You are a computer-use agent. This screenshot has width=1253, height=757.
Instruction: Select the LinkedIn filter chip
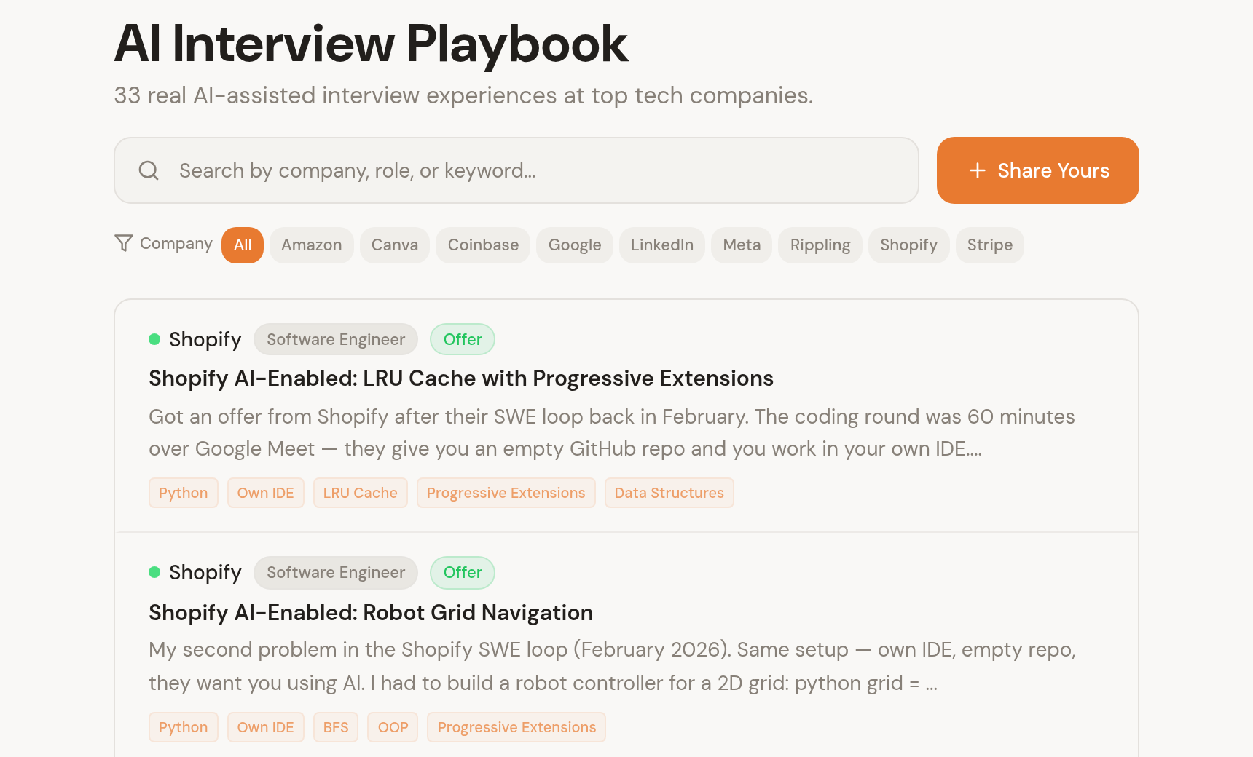(661, 245)
